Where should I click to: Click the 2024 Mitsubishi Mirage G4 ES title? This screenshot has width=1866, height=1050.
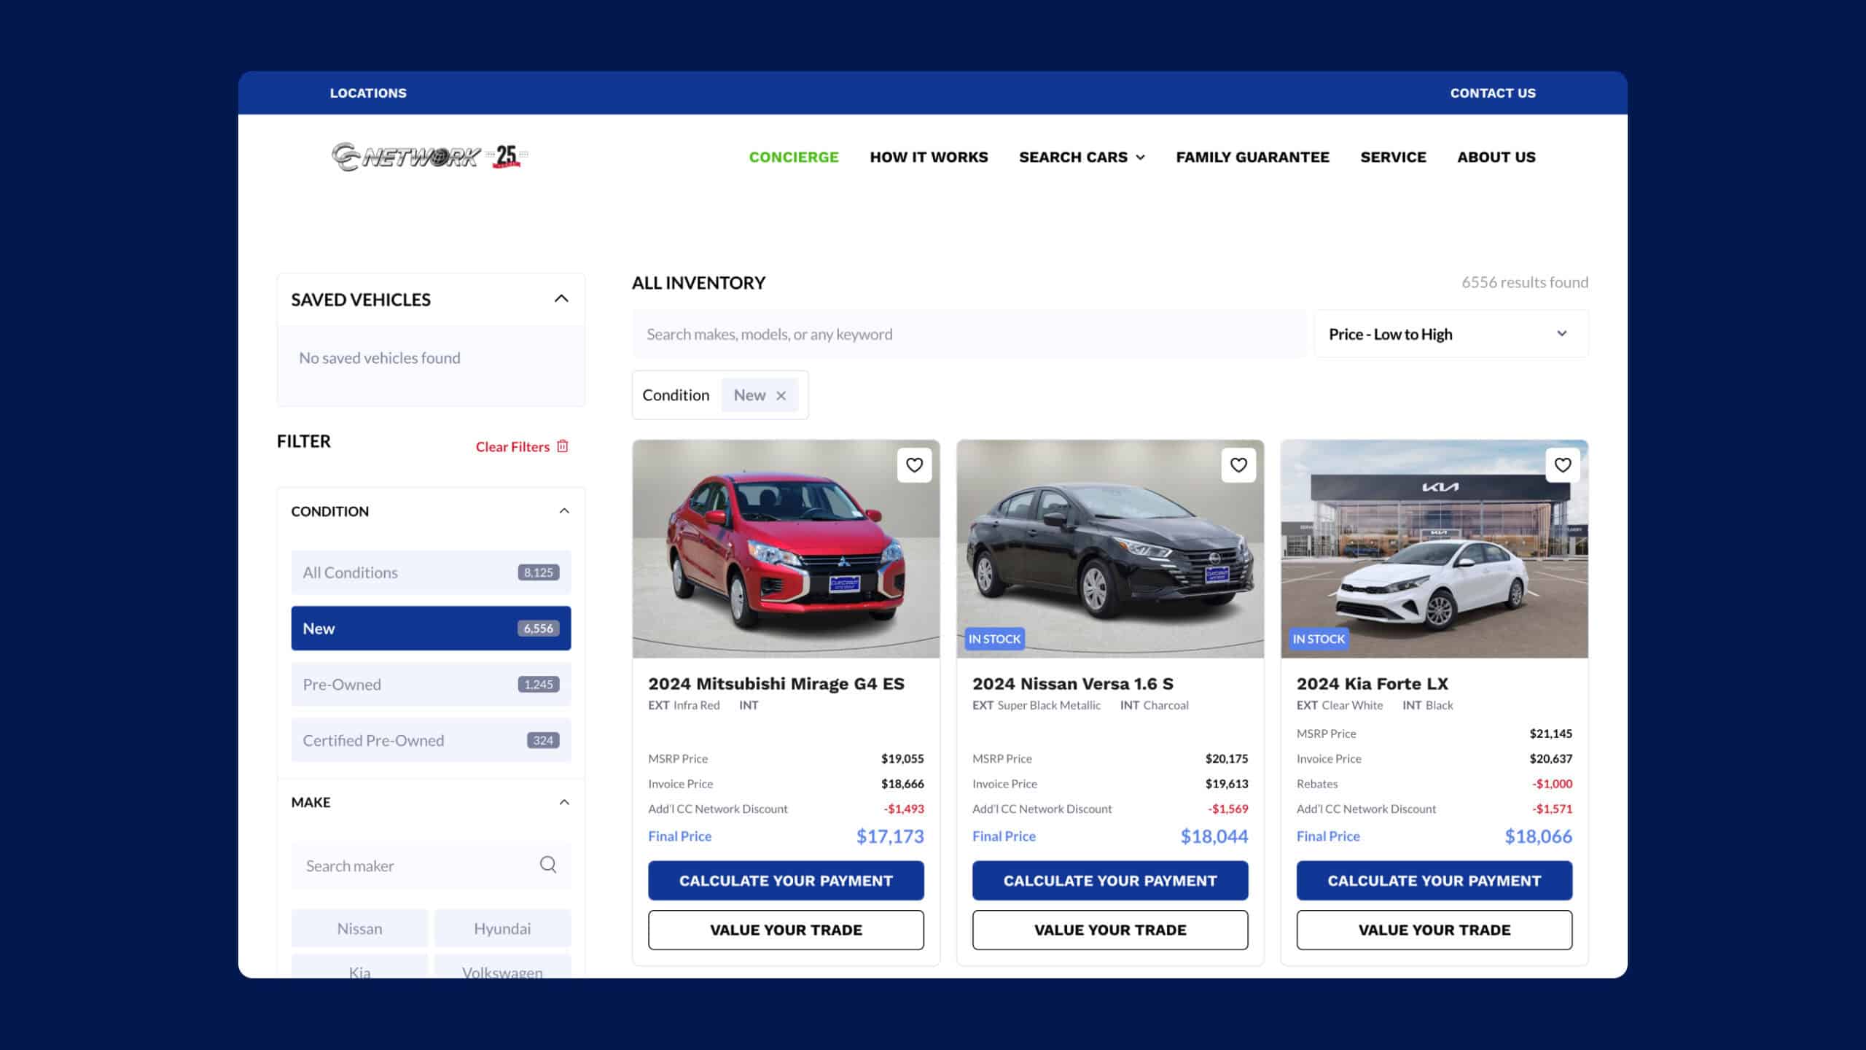pos(776,683)
